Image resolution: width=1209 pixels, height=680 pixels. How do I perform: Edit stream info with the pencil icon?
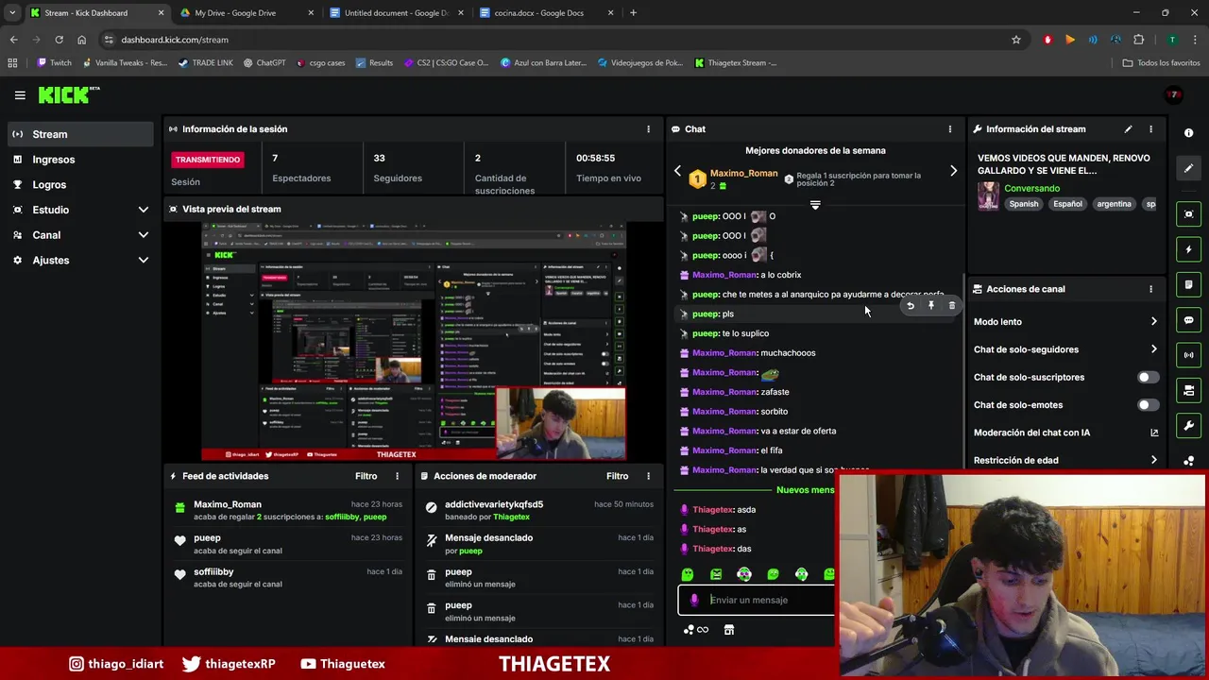tap(1128, 129)
